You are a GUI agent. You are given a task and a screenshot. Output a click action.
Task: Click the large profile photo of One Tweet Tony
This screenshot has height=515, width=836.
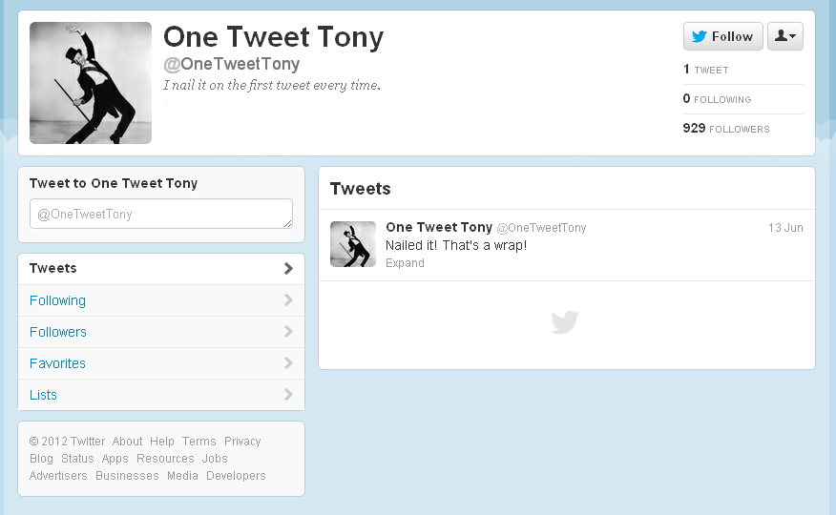pos(91,83)
